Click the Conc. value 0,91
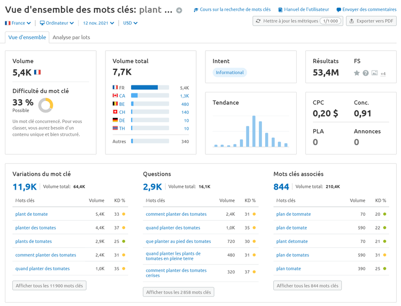Screen dimensions: 401x306 363,113
